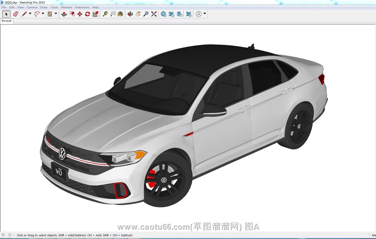This screenshot has height=239, width=376.
Task: Pick the pink Eraser tool
Action: click(x=16, y=14)
